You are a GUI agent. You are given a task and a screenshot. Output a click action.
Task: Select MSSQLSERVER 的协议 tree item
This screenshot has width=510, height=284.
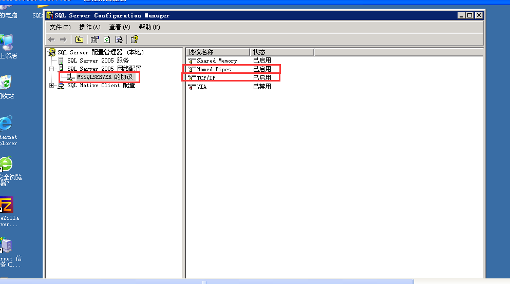(x=105, y=77)
